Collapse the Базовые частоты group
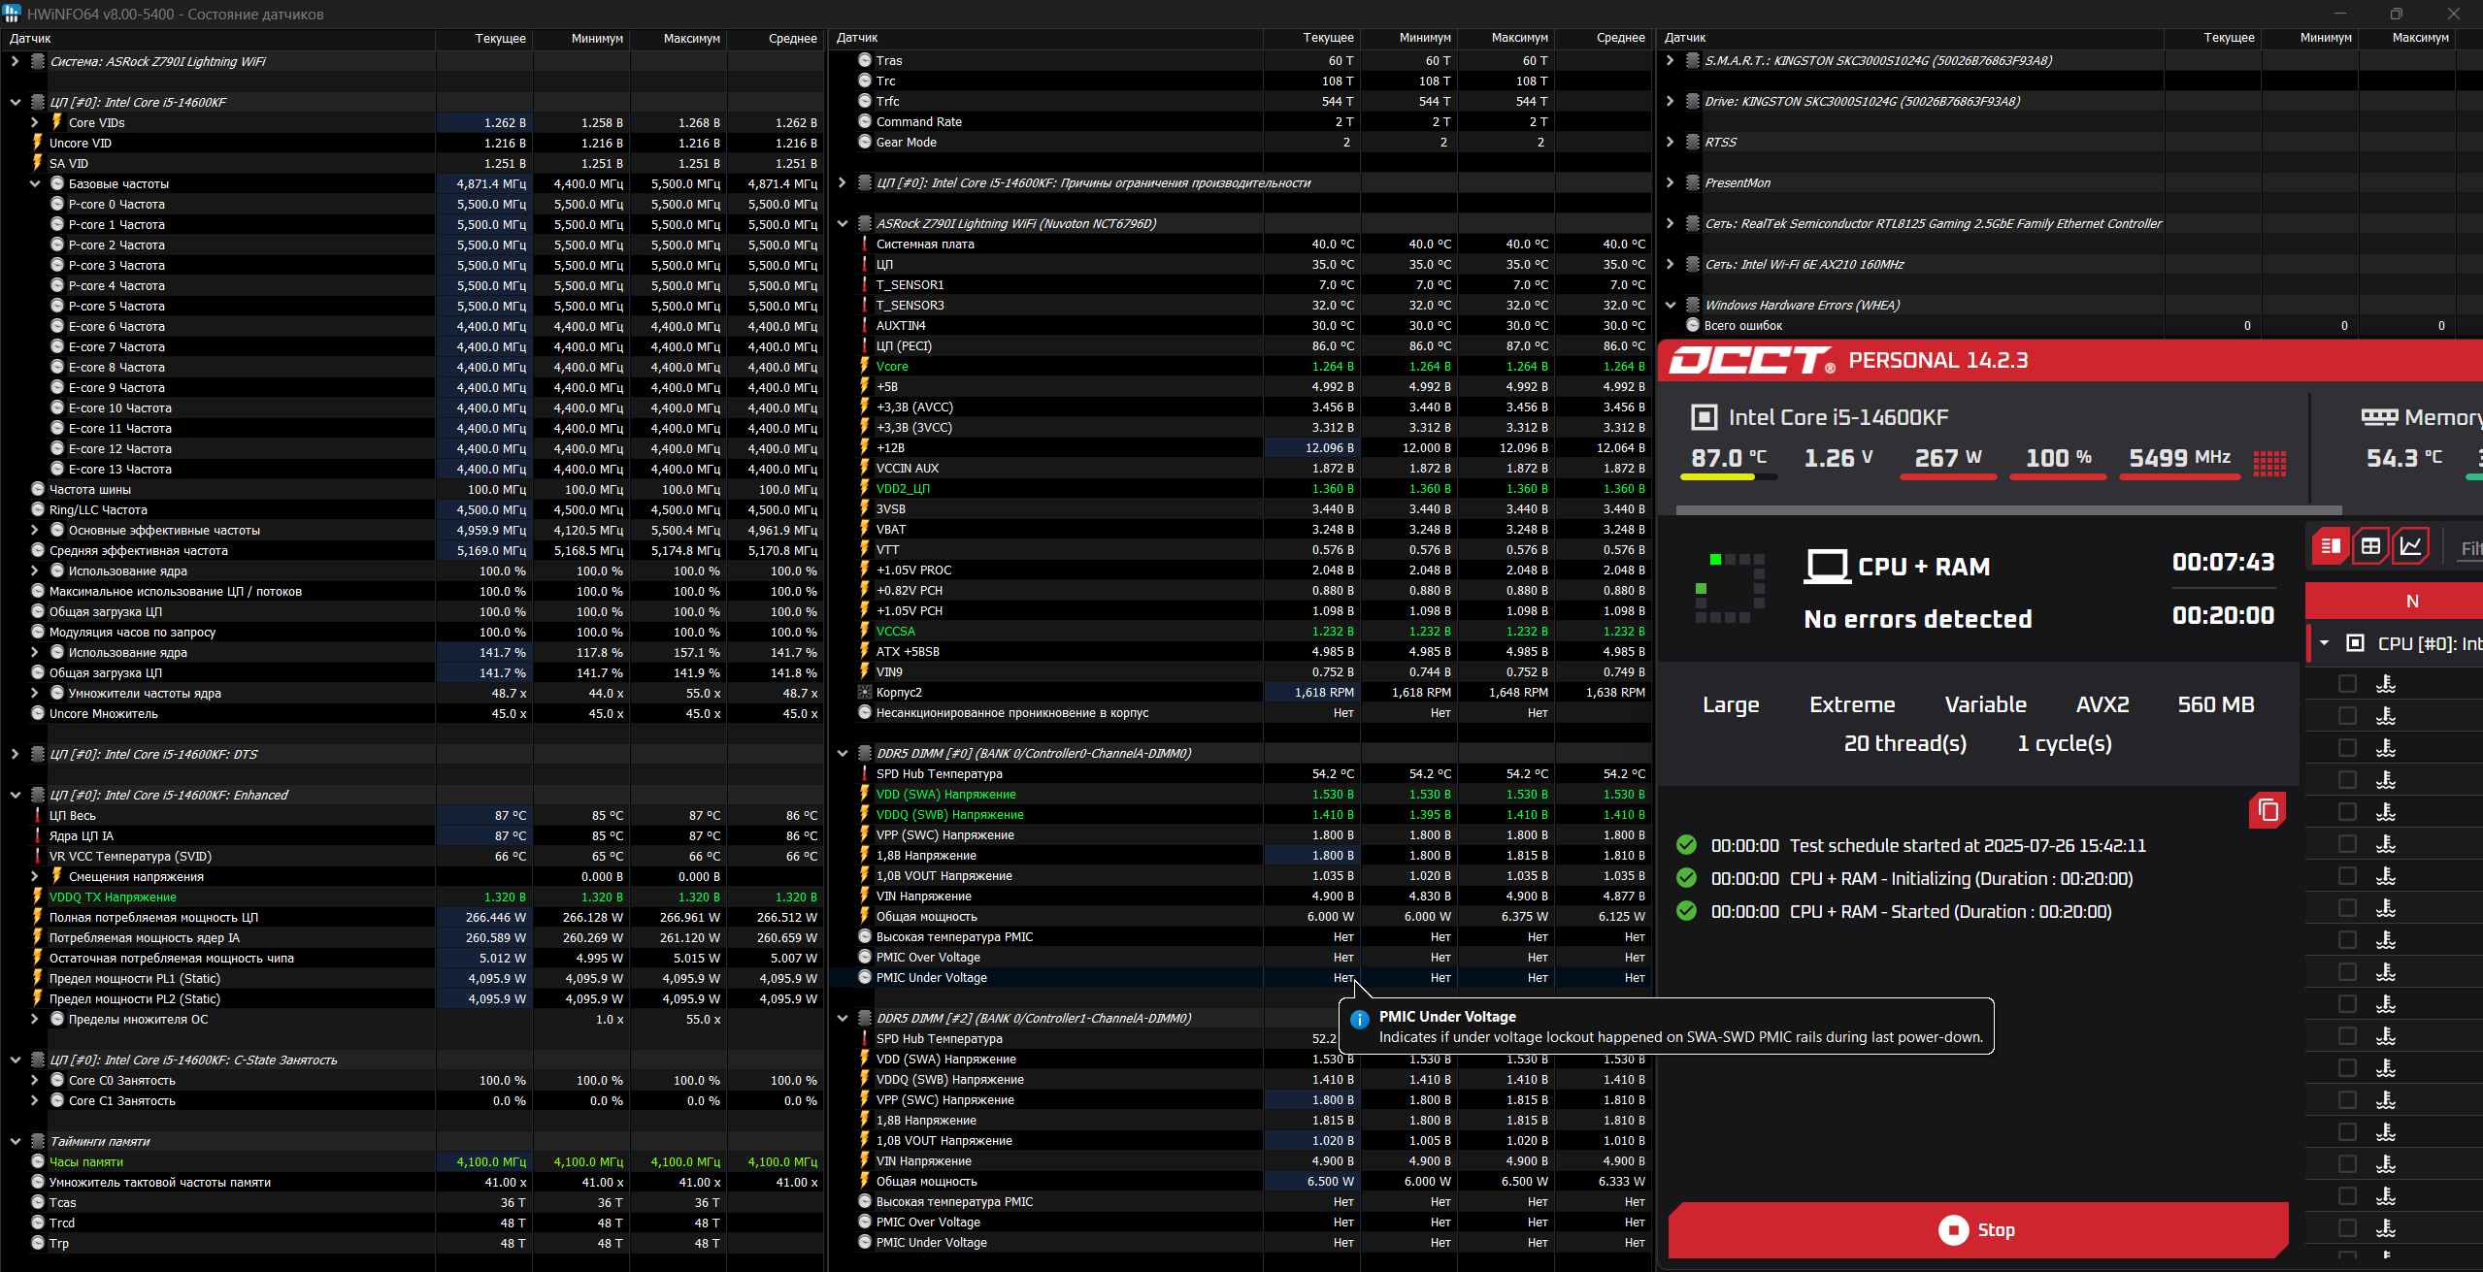Image resolution: width=2483 pixels, height=1272 pixels. point(35,183)
